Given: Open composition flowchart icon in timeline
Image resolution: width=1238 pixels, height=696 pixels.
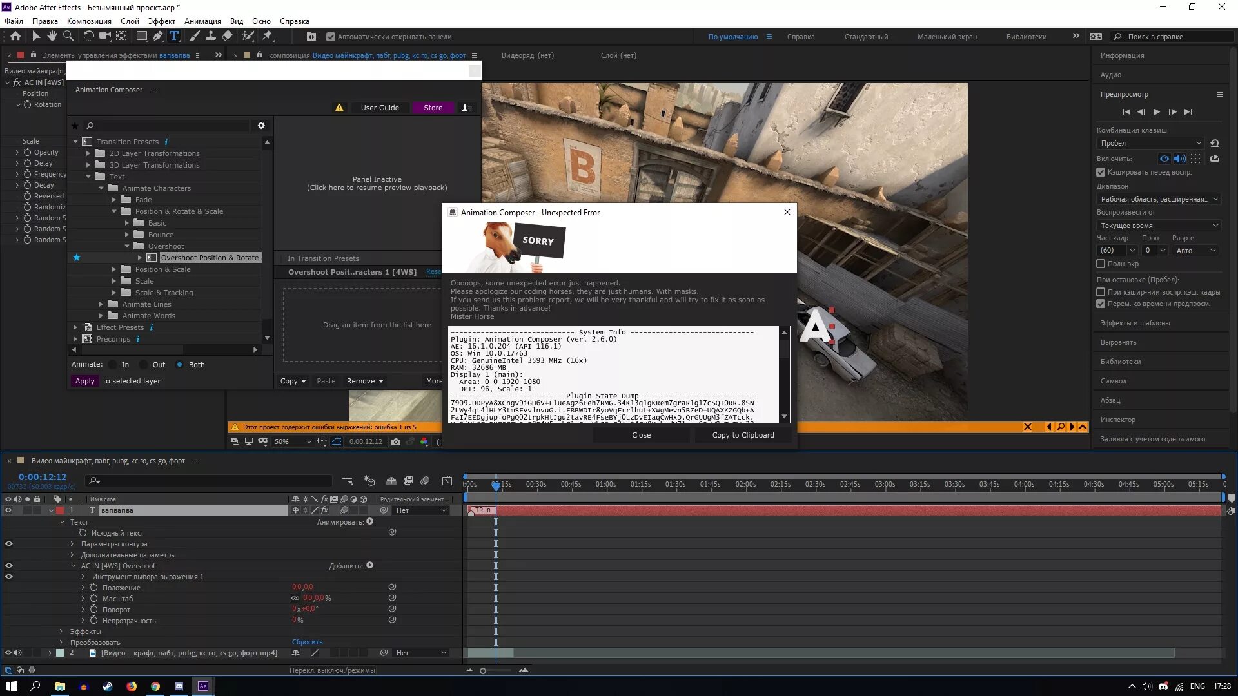Looking at the screenshot, I should [x=348, y=481].
